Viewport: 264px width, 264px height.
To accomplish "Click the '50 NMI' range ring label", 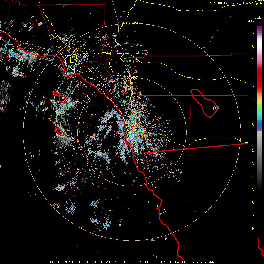I will pyautogui.click(x=132, y=77).
